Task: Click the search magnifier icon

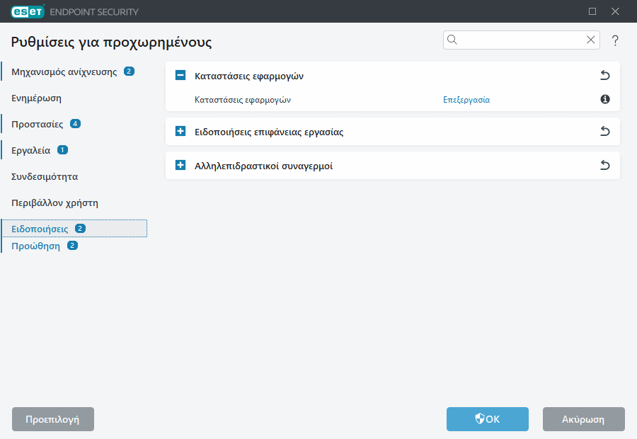Action: click(452, 40)
